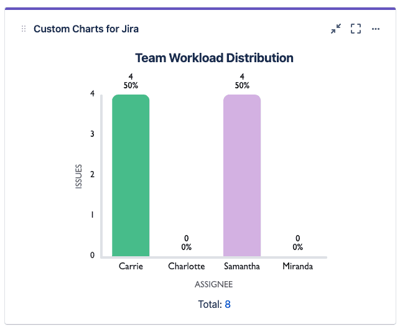Click the 0 / 0% data label above Charlotte

tap(186, 243)
